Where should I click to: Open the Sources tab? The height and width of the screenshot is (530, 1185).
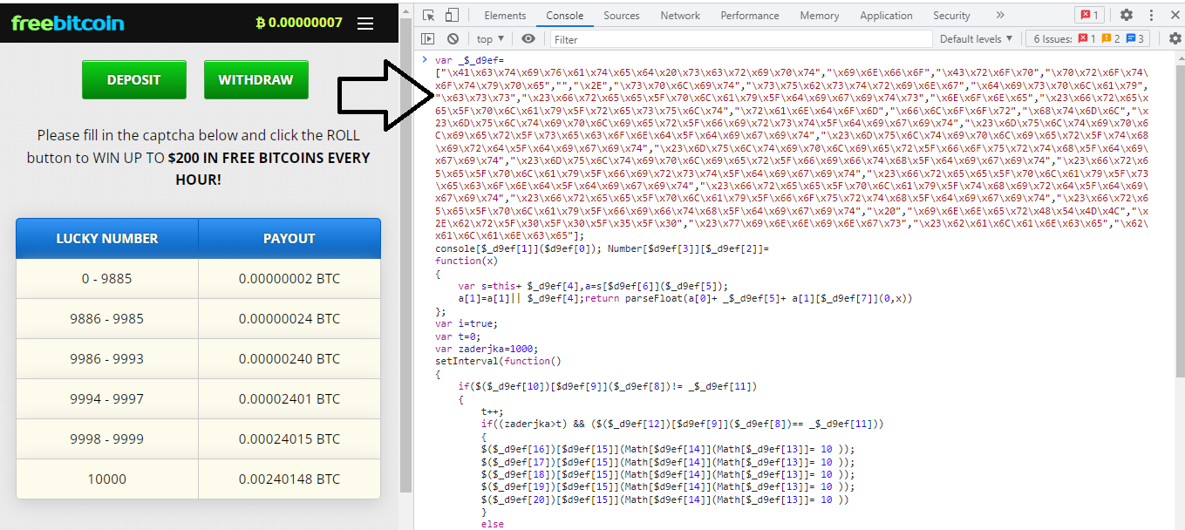(x=622, y=16)
